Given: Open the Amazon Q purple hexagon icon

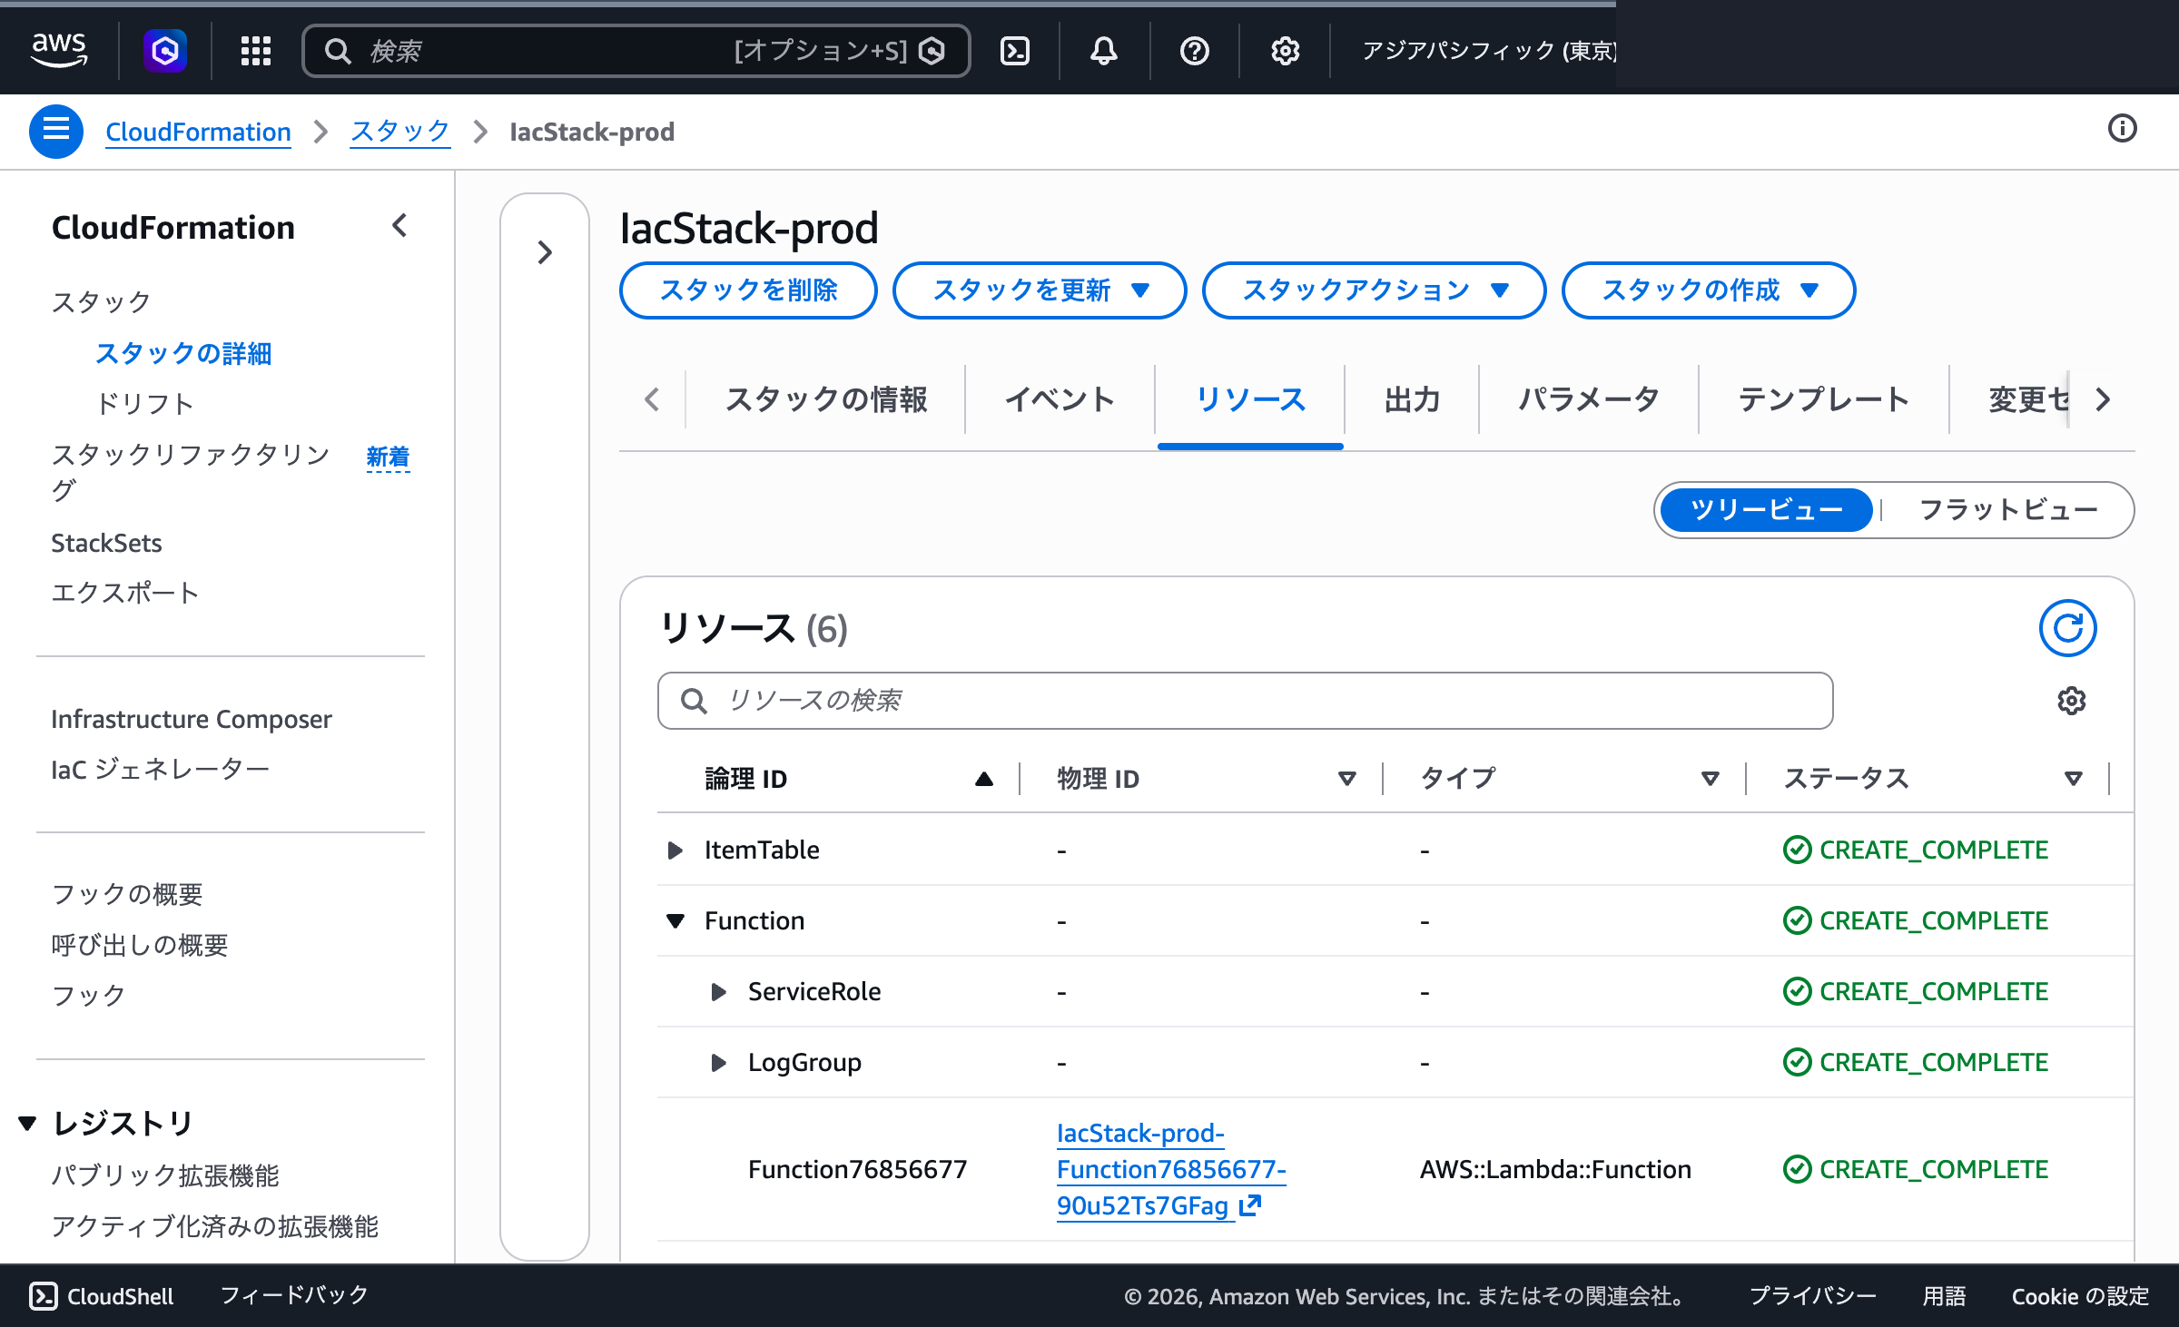Looking at the screenshot, I should tap(165, 51).
